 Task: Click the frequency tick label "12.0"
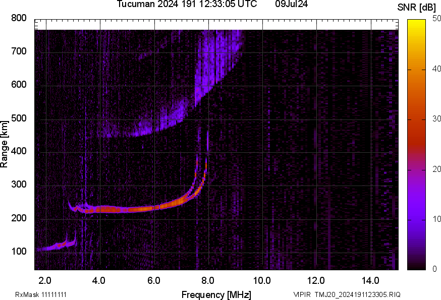click(x=316, y=280)
